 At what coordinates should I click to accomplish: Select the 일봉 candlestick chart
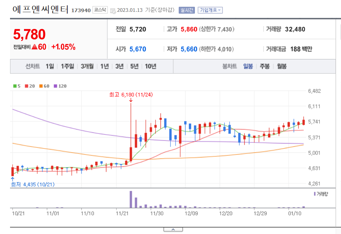tap(248, 66)
